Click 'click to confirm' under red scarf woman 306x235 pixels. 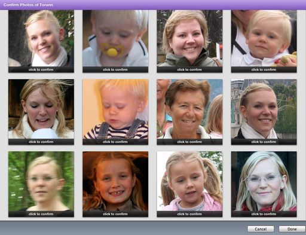click(x=264, y=214)
